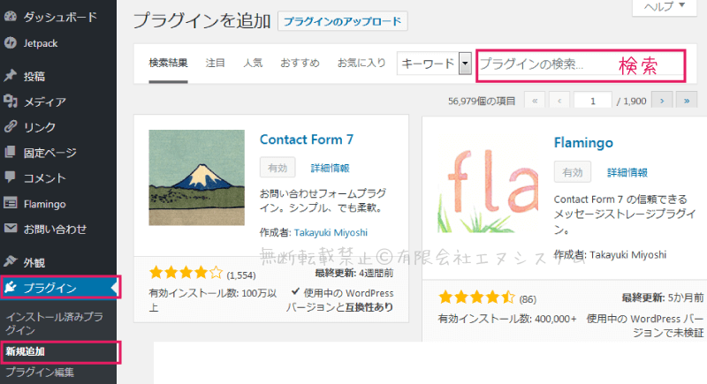The width and height of the screenshot is (707, 384).
Task: Open Takayuki Miyoshi link under Contact Form 7
Action: 331,233
